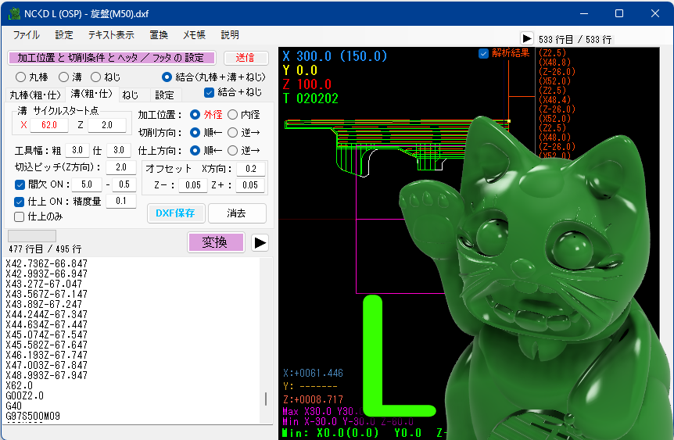Switch to the ねじ tab

[131, 95]
